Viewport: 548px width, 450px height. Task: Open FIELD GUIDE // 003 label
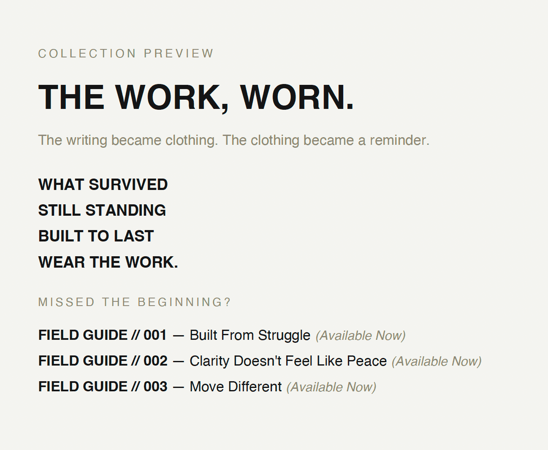103,387
